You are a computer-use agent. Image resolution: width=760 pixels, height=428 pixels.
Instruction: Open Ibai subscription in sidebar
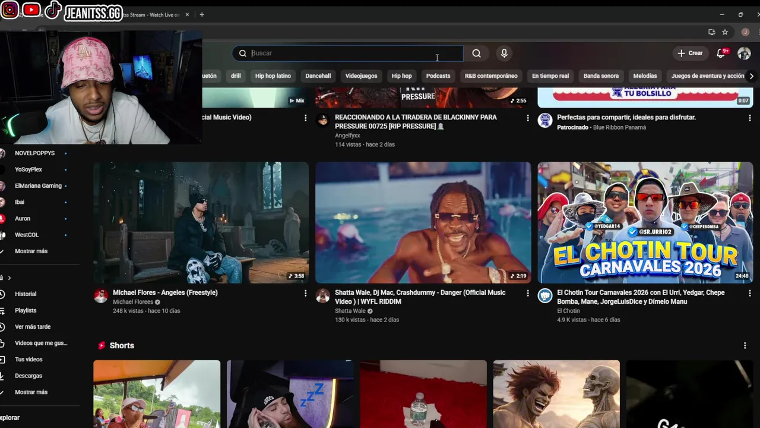[20, 202]
